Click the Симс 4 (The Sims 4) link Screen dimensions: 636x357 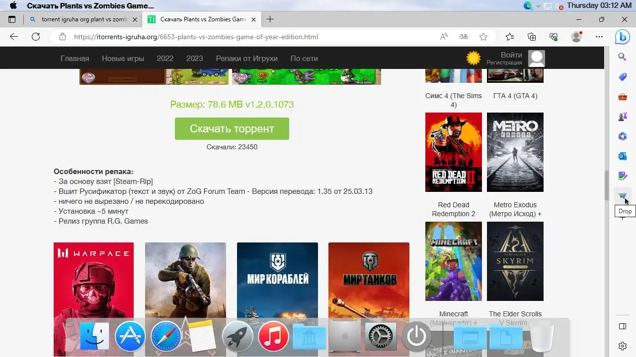(x=454, y=100)
